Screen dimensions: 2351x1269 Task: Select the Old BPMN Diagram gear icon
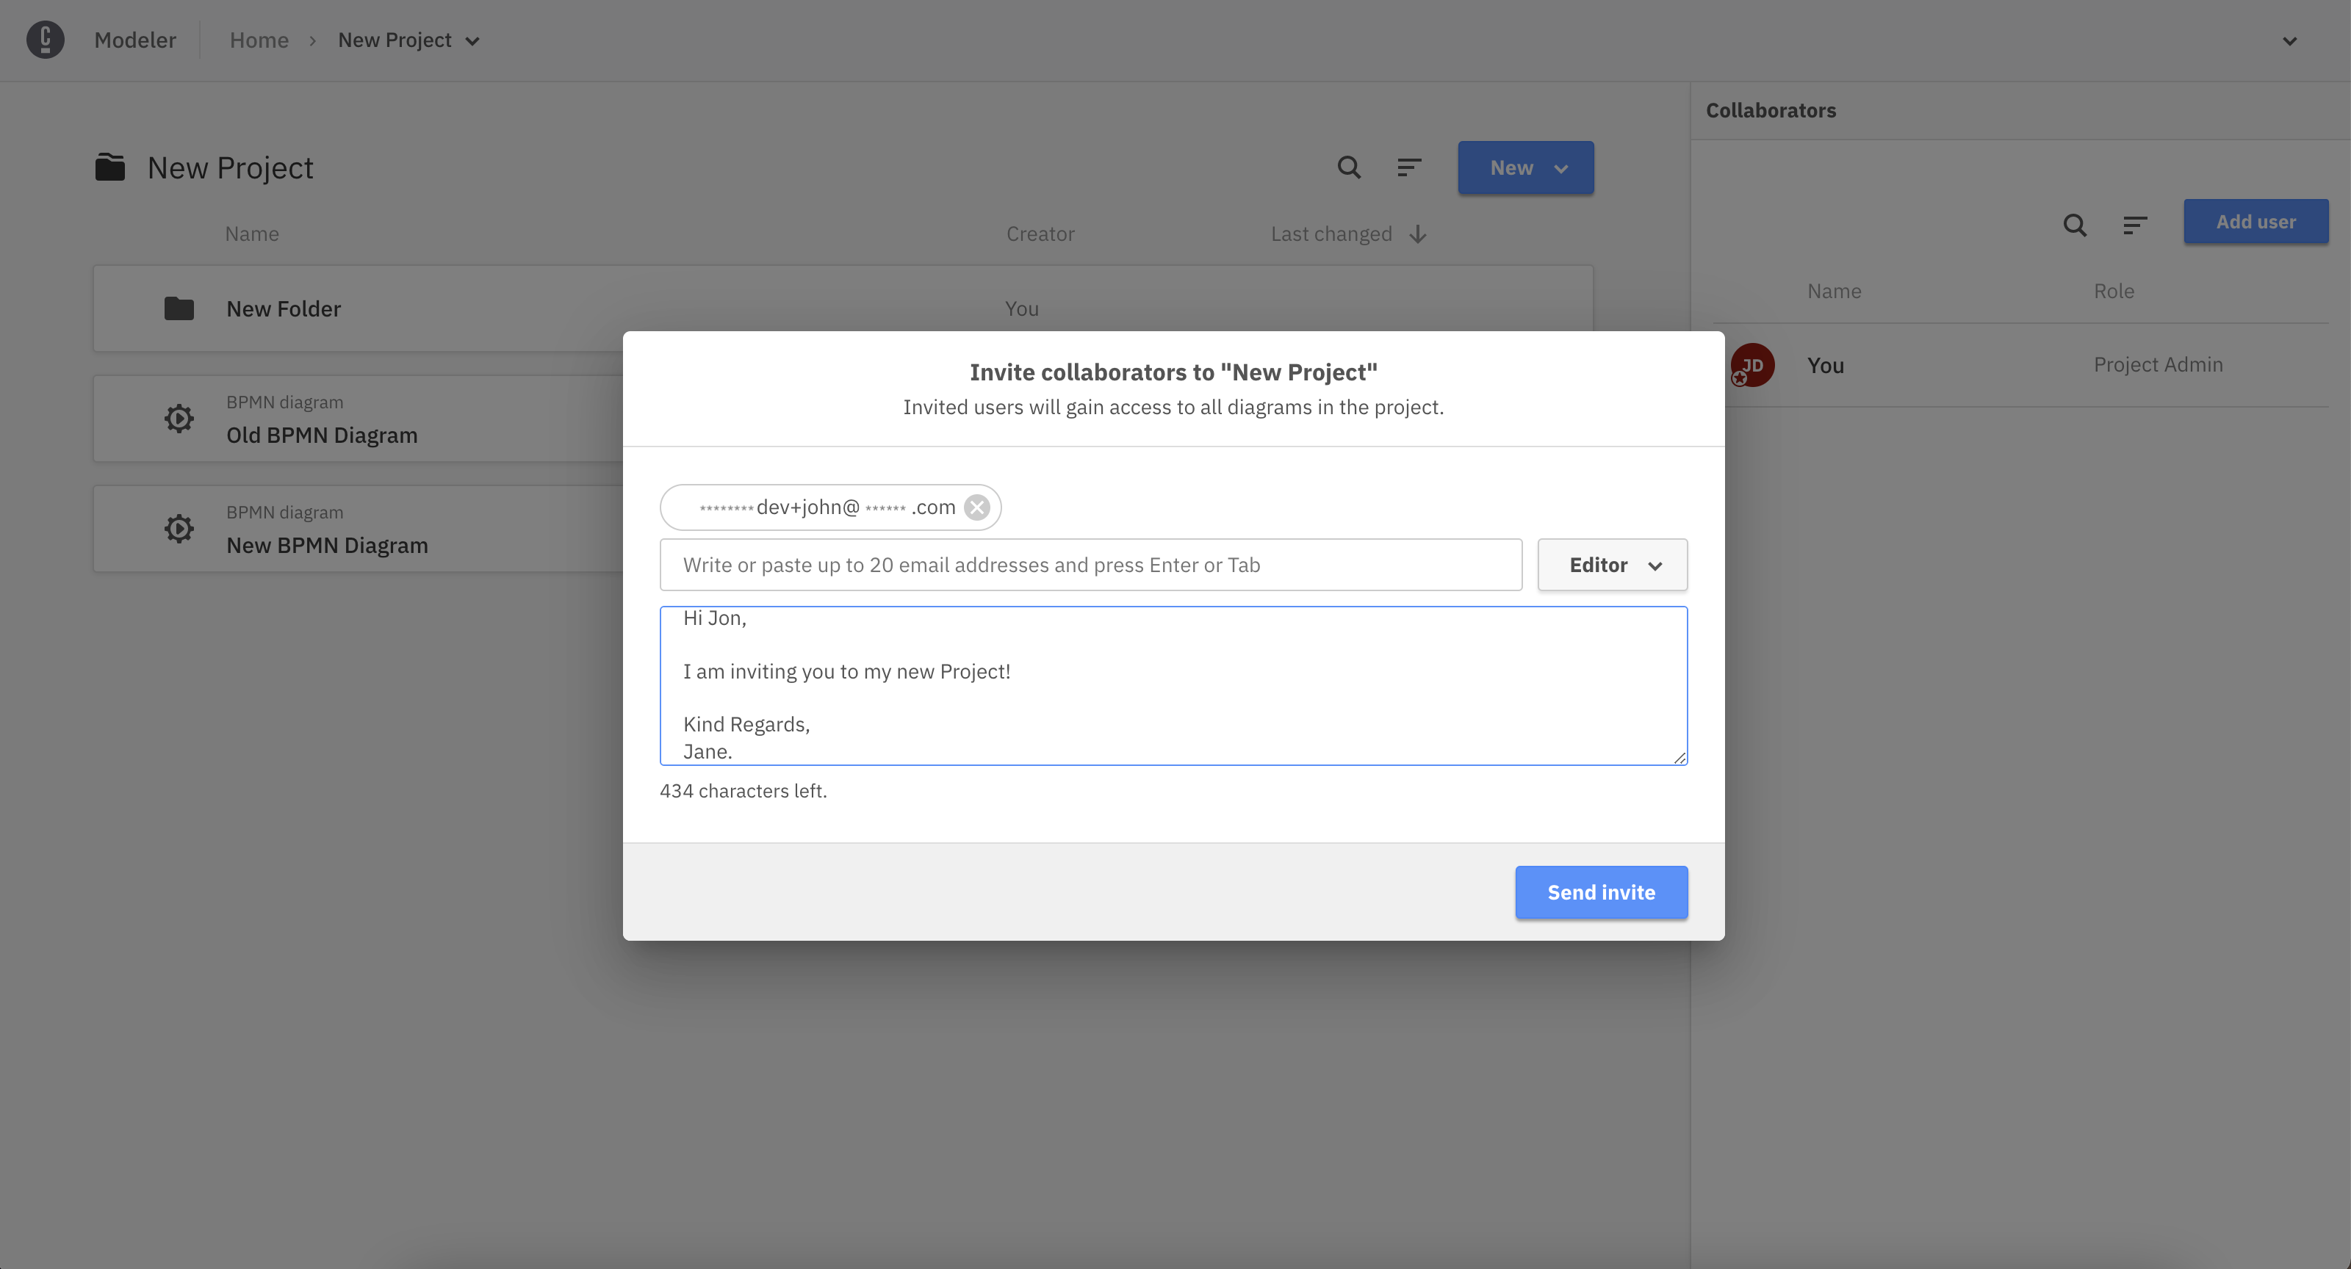click(179, 418)
